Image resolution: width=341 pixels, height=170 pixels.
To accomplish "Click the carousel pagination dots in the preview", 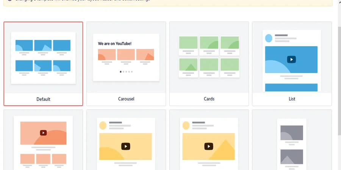I will (x=126, y=71).
